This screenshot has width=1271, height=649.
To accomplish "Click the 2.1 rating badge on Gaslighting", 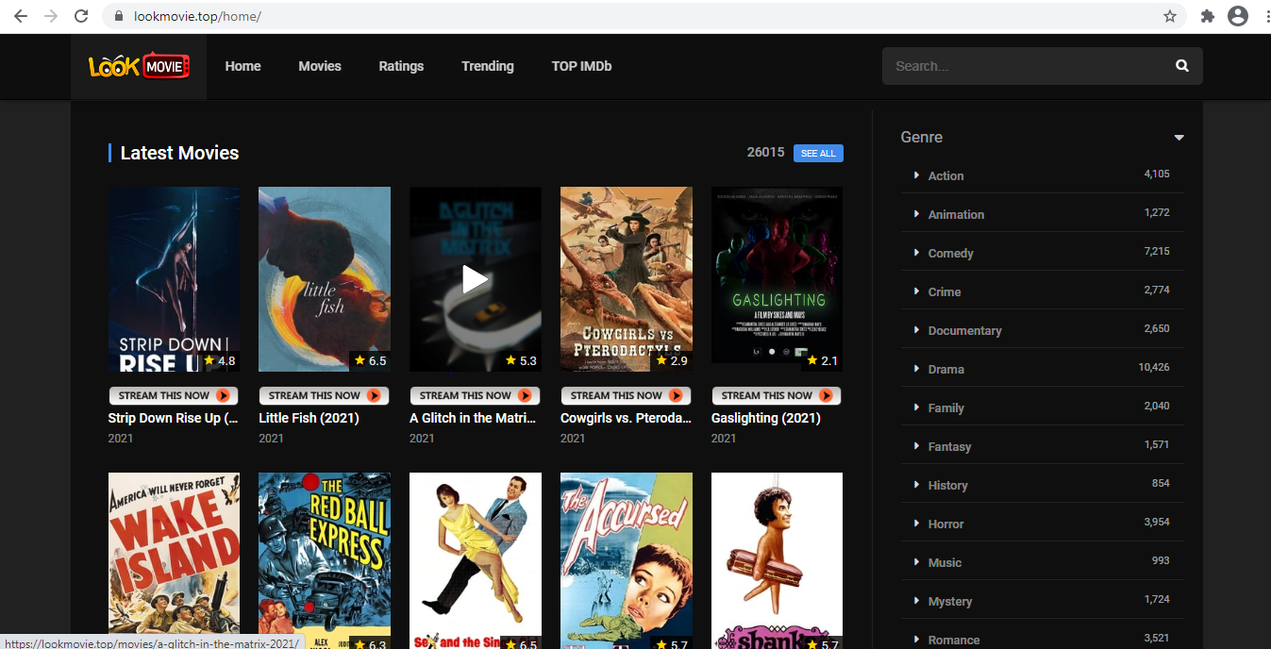I will coord(822,360).
